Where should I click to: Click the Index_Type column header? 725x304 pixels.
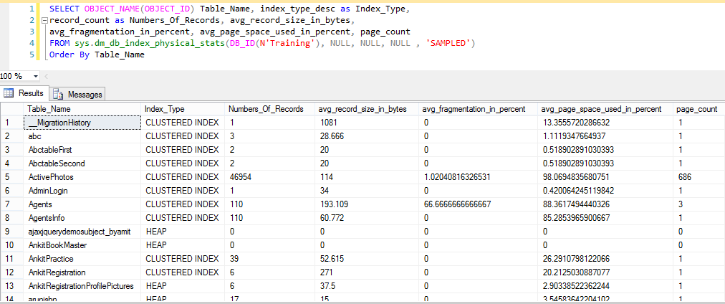[x=183, y=109]
